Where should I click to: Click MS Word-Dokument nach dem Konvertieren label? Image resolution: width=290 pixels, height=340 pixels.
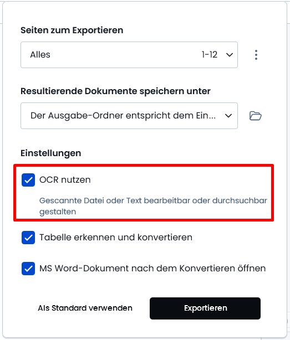[152, 269]
